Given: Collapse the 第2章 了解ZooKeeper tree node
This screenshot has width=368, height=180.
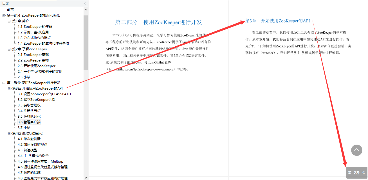Looking at the screenshot, I should point(9,49).
